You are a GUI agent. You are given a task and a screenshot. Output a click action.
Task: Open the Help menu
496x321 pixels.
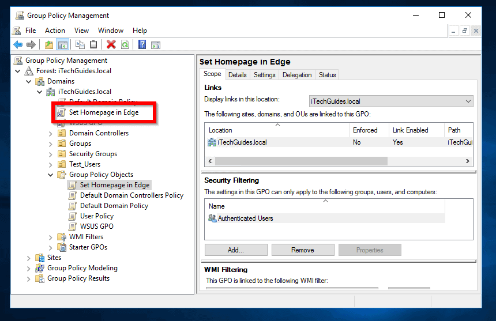click(x=140, y=31)
